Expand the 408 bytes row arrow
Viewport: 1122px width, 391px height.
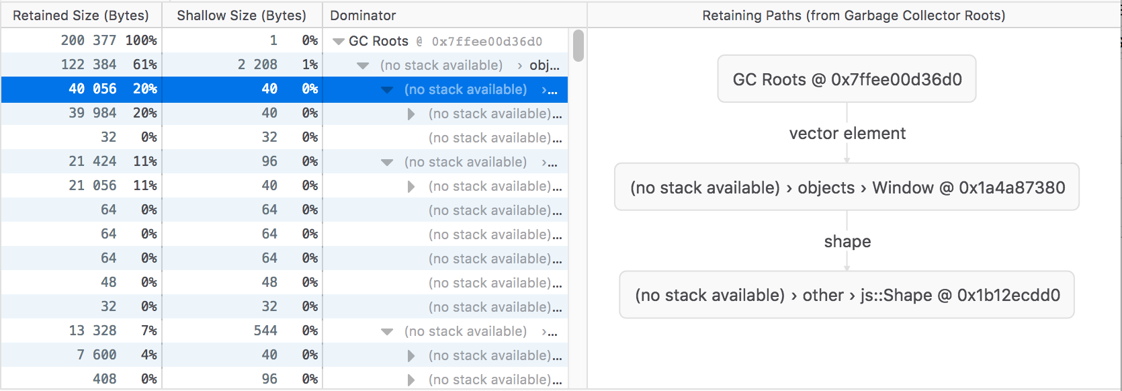pos(411,380)
